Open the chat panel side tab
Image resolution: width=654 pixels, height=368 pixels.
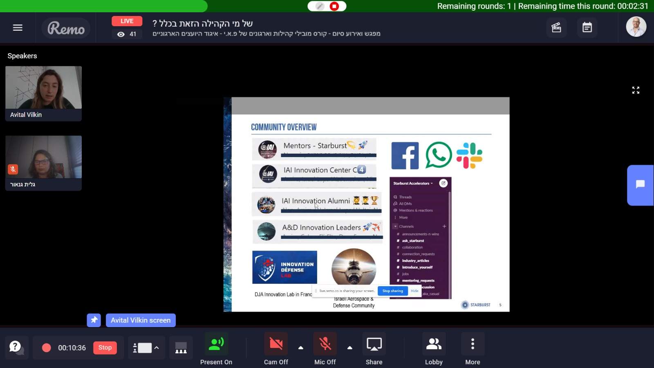641,185
